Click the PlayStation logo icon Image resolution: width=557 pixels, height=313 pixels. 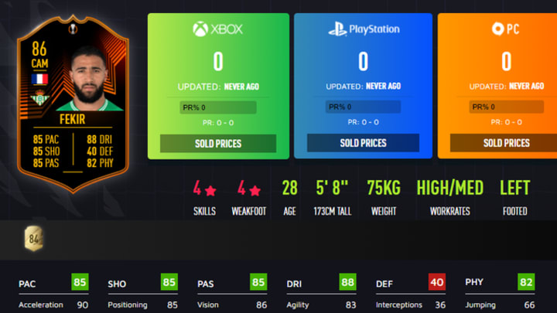coord(337,29)
